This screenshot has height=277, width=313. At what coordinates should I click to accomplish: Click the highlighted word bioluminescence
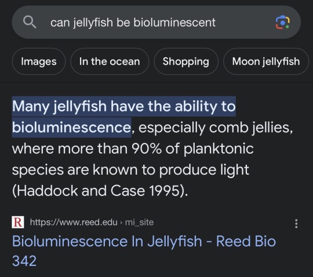71,127
